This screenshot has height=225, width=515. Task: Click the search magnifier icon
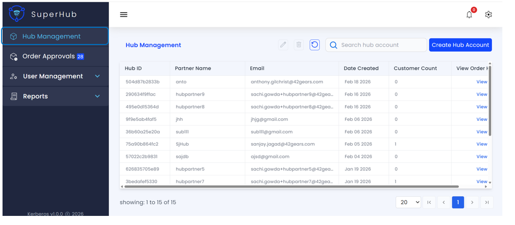pyautogui.click(x=333, y=45)
